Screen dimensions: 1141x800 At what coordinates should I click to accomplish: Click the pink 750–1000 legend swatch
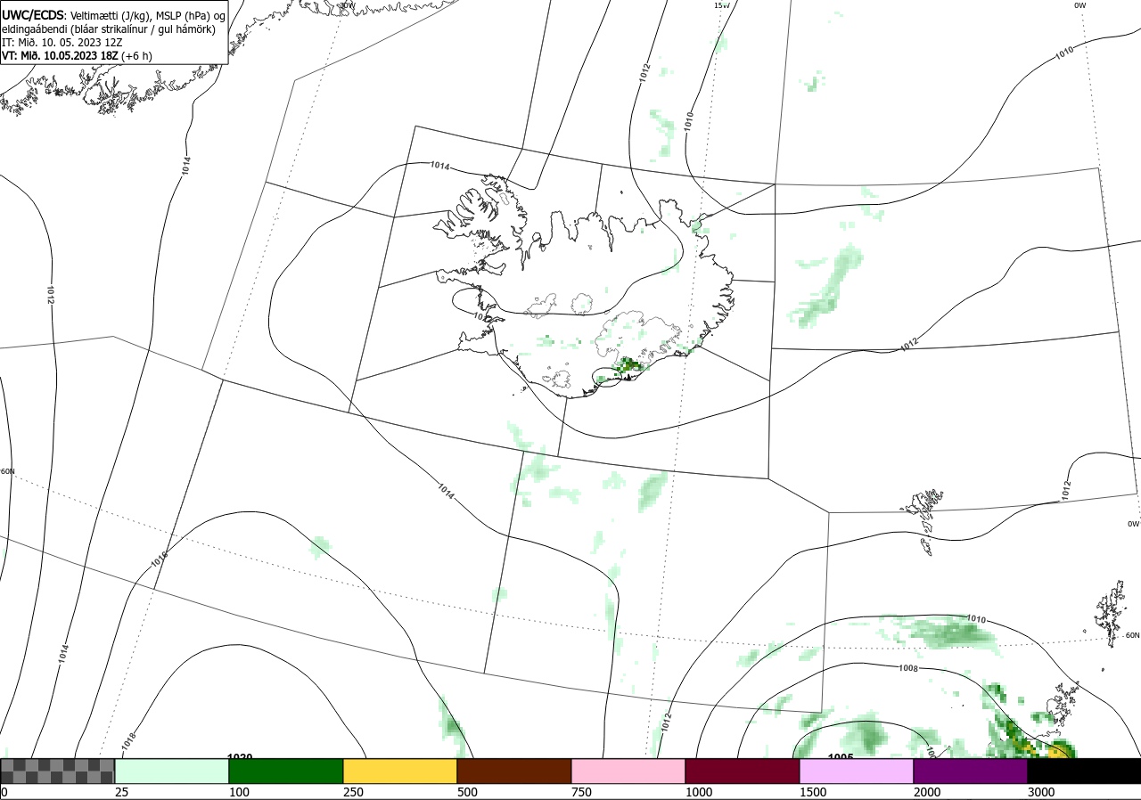coord(628,771)
